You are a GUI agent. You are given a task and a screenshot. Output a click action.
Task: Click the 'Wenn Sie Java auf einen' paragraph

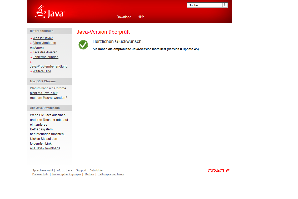tap(49, 129)
